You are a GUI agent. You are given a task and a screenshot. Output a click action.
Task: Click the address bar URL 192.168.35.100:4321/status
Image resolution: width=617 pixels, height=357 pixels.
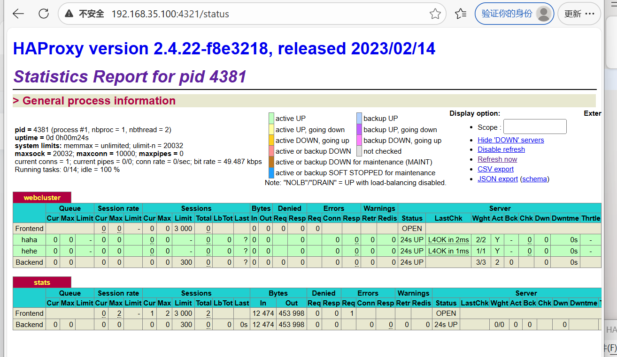[170, 14]
